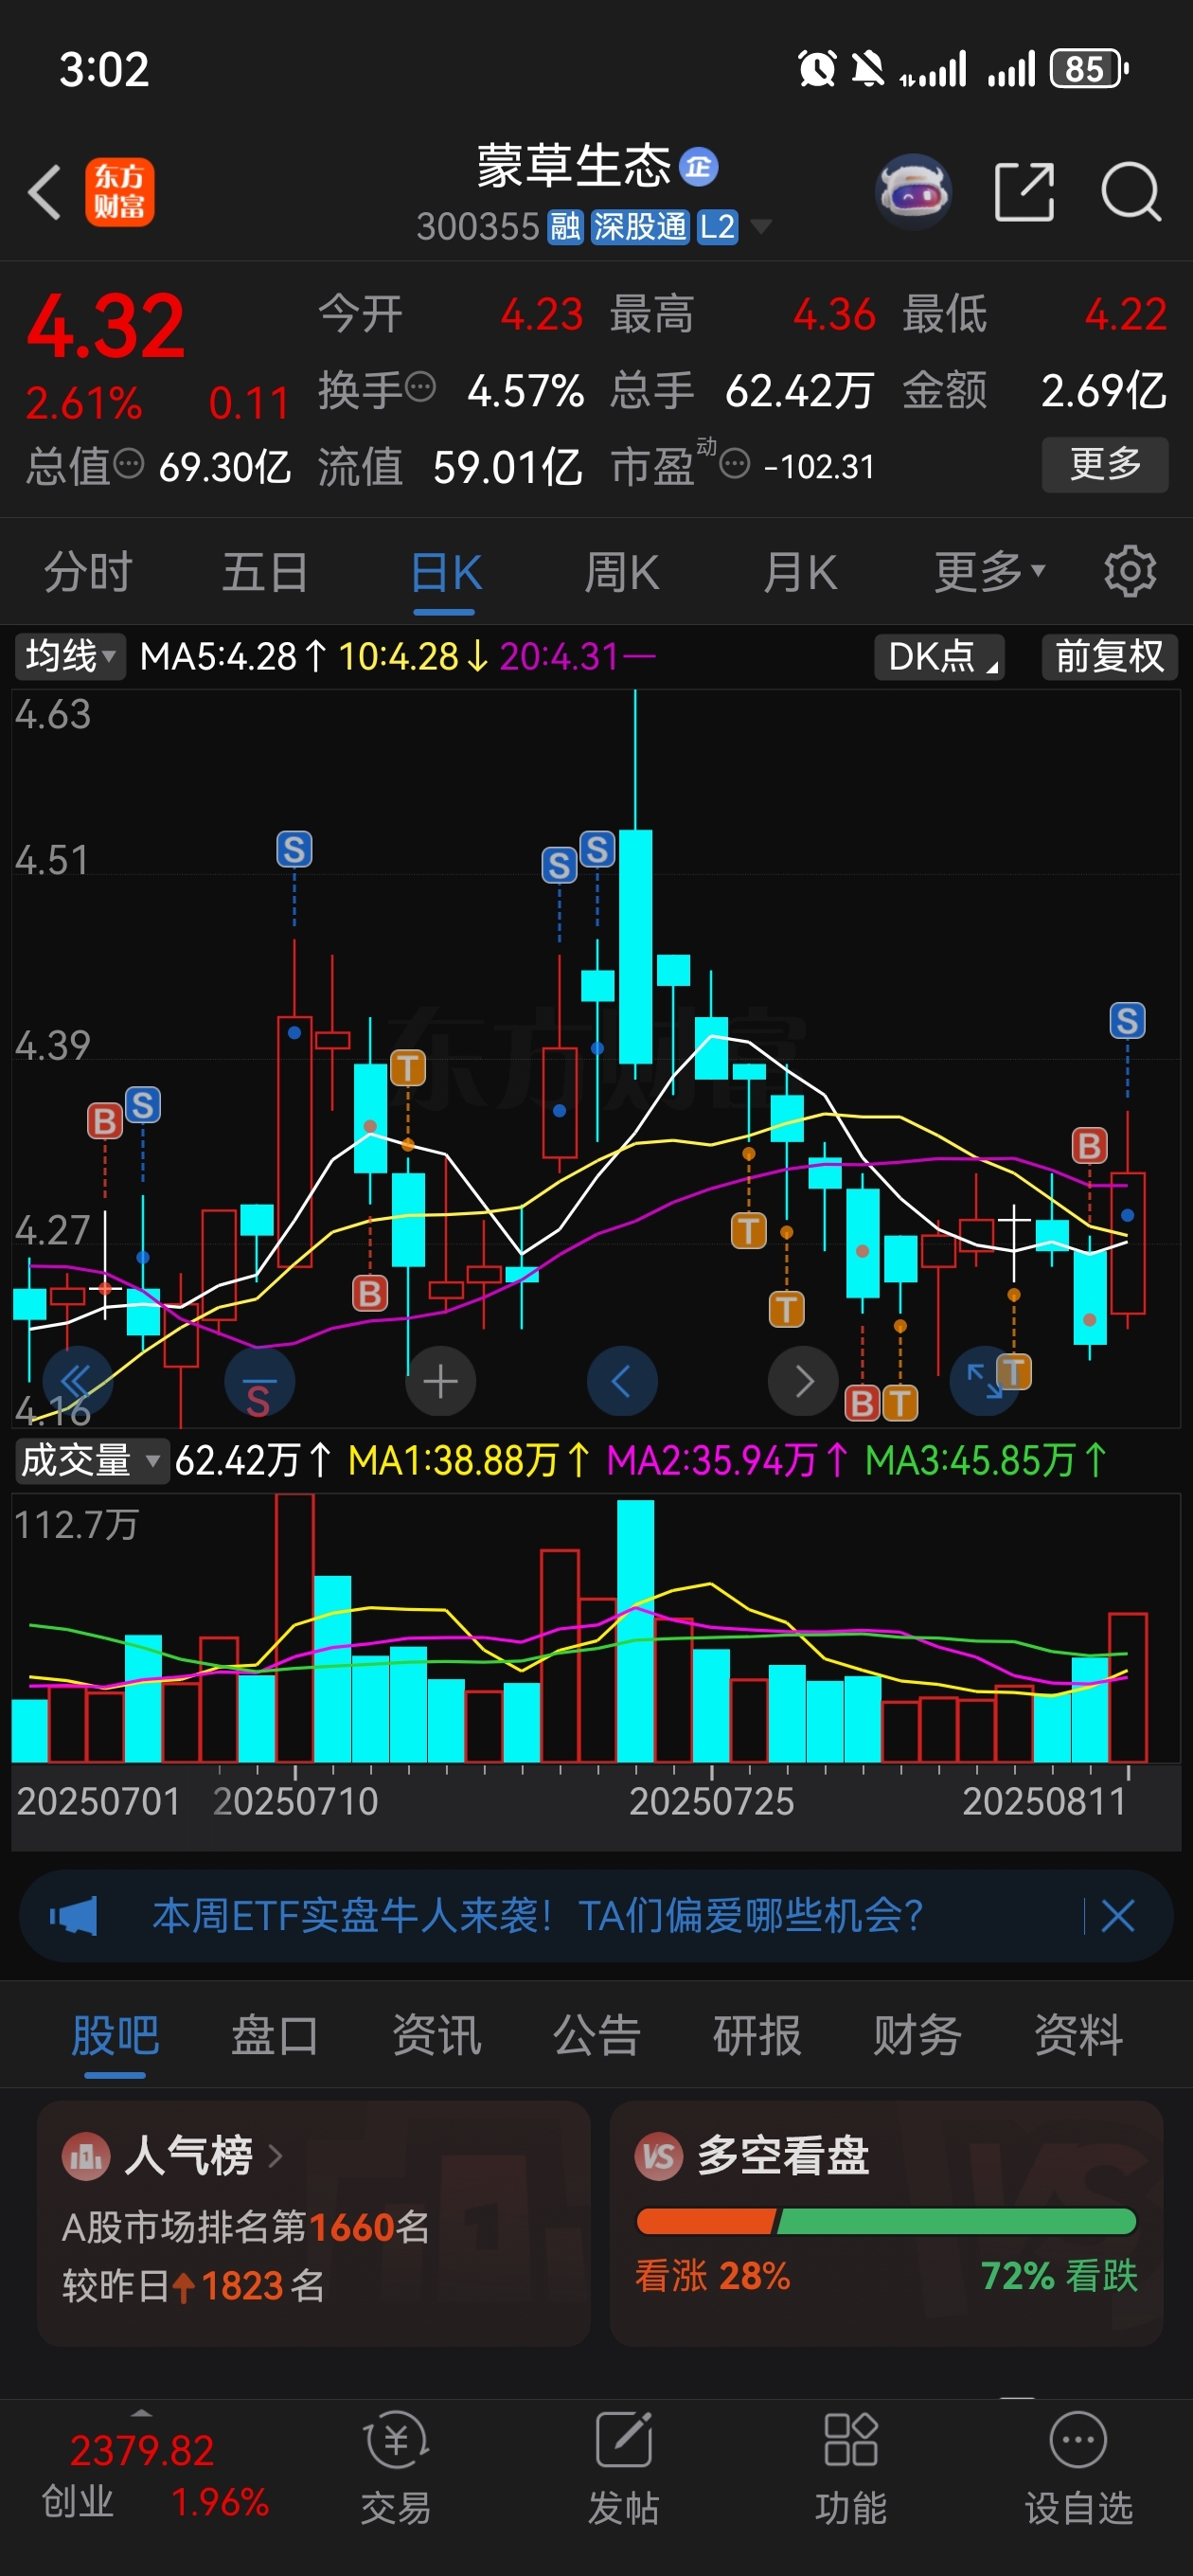Tap the share/export icon
1193x2576 pixels.
[1024, 191]
